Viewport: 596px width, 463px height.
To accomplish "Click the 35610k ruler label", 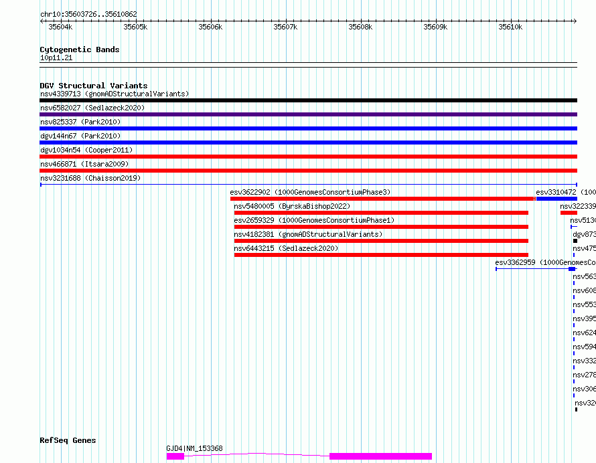I will click(510, 27).
